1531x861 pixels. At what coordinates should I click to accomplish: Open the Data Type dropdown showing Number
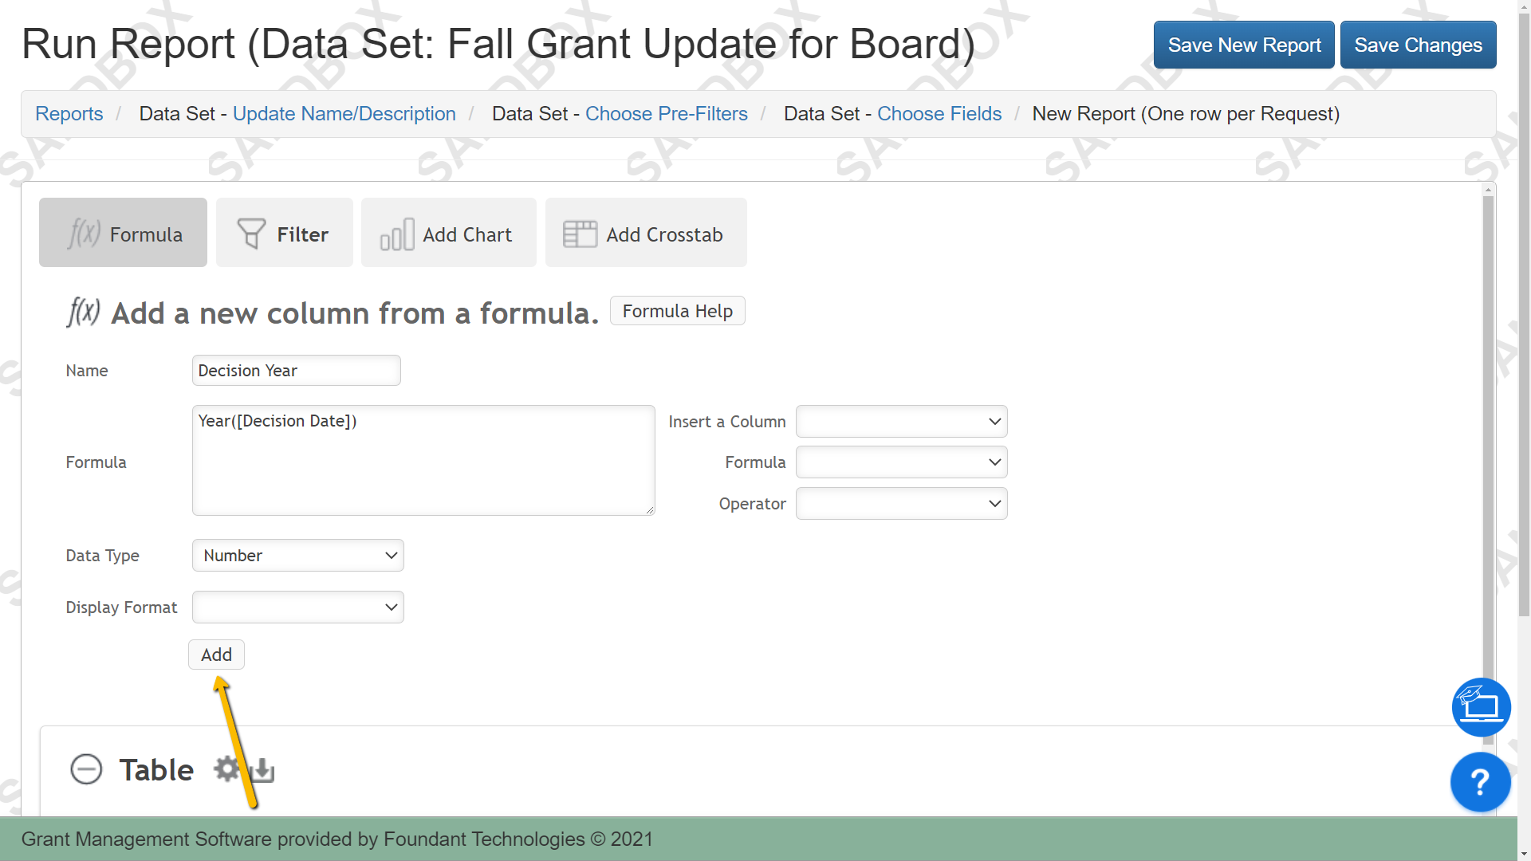pyautogui.click(x=298, y=556)
